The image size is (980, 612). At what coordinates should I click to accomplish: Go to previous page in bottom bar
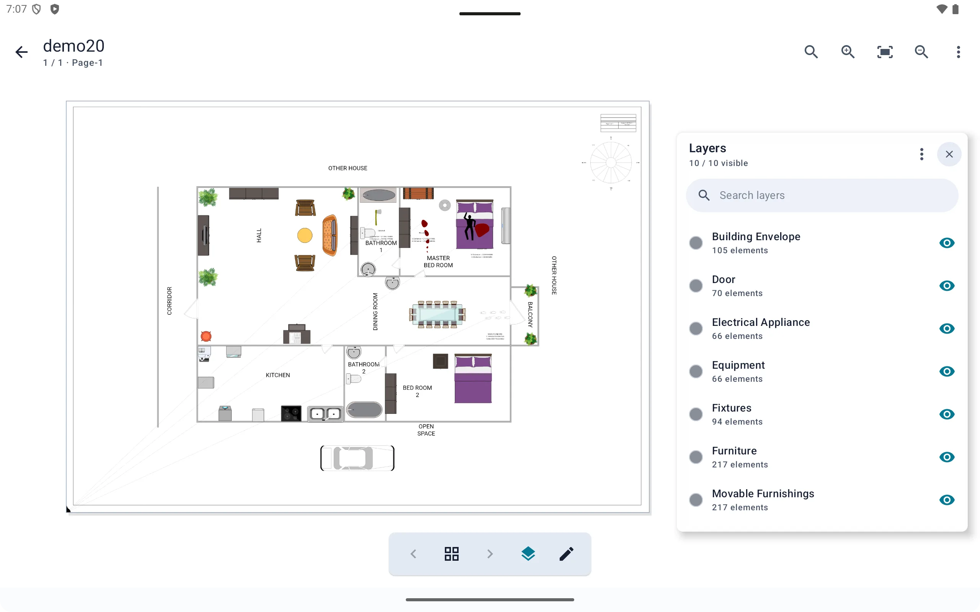(x=413, y=554)
